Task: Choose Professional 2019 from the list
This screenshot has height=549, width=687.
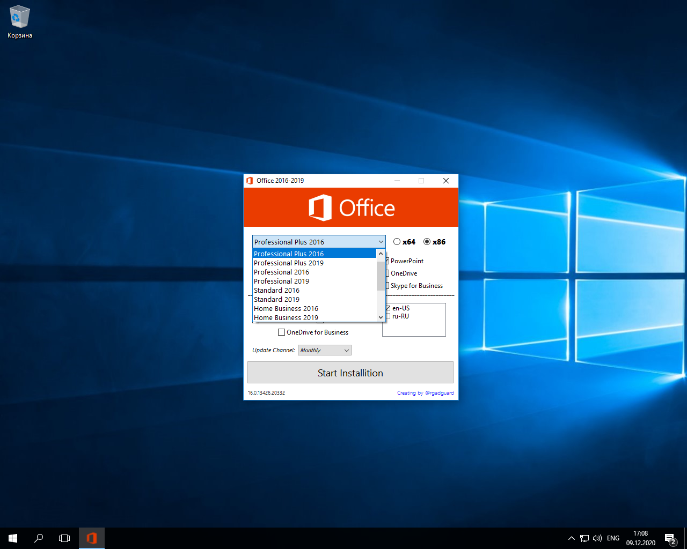Action: 315,281
